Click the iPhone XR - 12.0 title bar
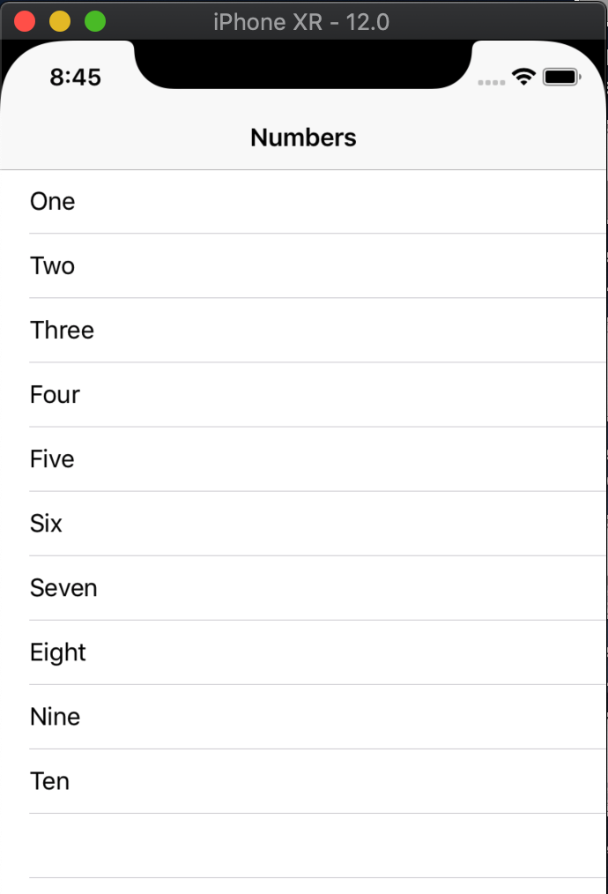The image size is (608, 894). [x=301, y=21]
